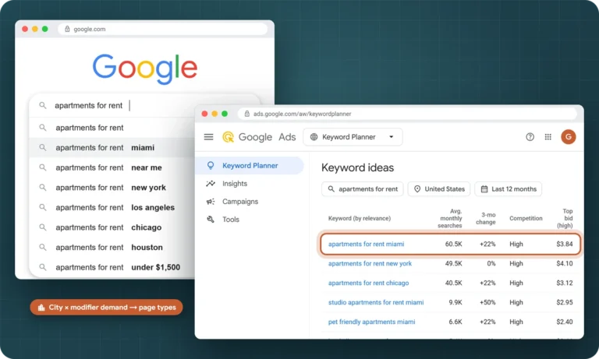This screenshot has width=599, height=359.
Task: Click search icon beside 'los angeles' suggestion
Action: (43, 207)
